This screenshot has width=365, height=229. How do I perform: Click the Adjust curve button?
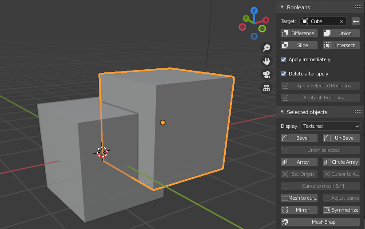point(341,198)
